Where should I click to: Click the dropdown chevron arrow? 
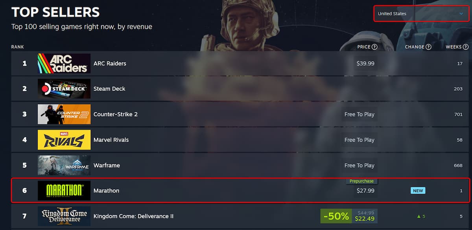coord(461,14)
